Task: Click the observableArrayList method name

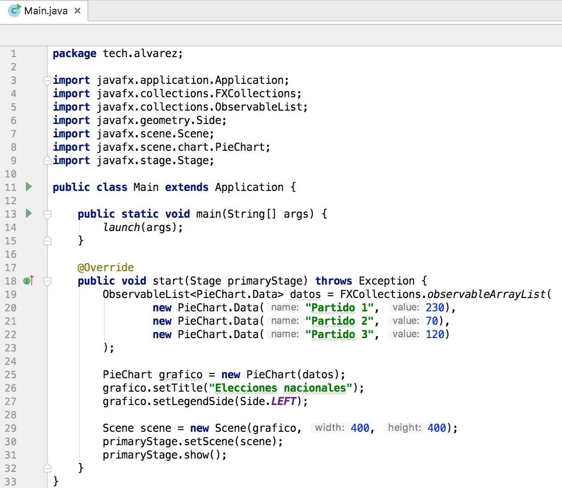Action: pyautogui.click(x=486, y=294)
